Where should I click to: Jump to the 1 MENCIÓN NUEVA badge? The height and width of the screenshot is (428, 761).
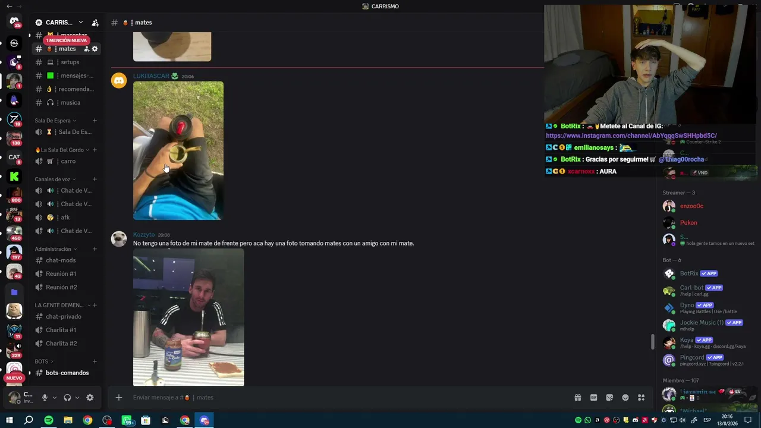tap(67, 40)
